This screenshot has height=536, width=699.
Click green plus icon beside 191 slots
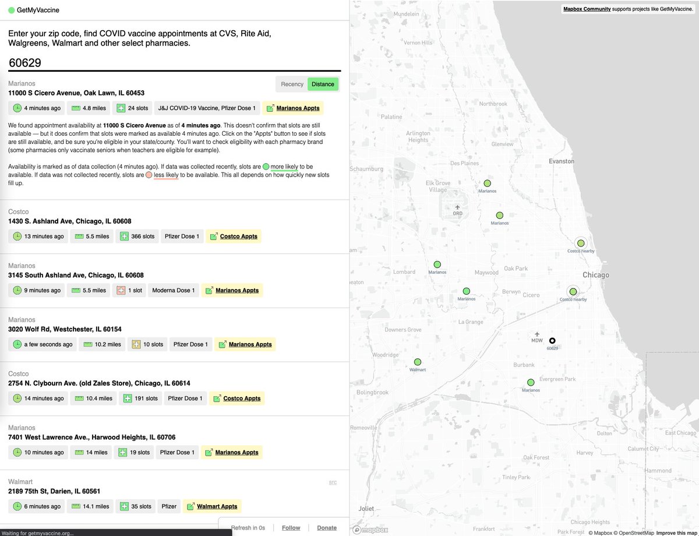[x=127, y=399]
